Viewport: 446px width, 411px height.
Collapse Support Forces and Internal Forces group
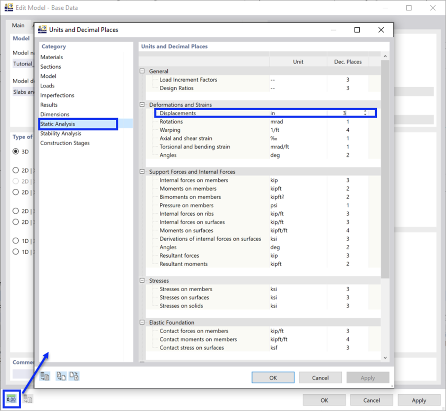(x=142, y=172)
